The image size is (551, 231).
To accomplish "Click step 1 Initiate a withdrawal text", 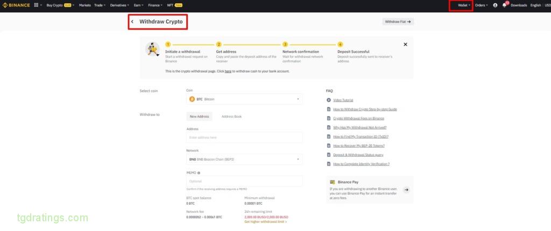I will click(x=183, y=52).
